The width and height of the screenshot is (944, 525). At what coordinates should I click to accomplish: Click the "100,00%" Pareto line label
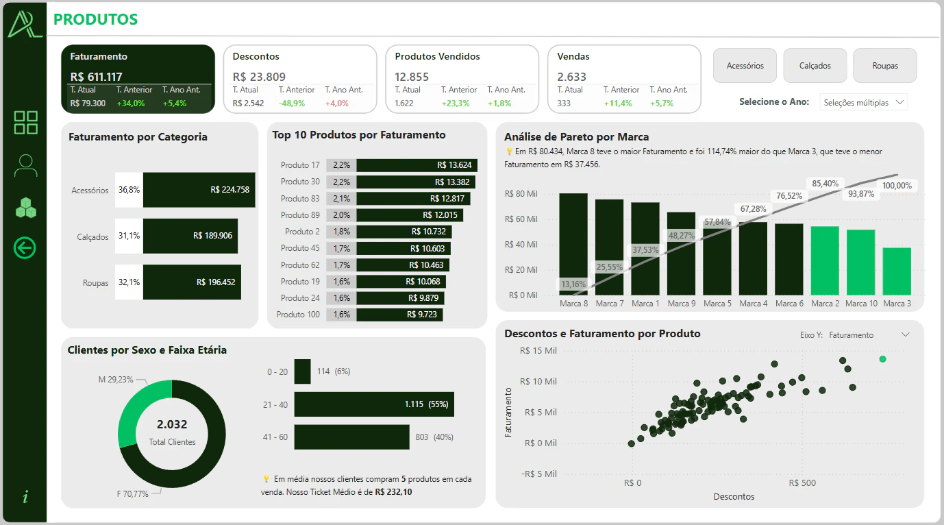pyautogui.click(x=897, y=186)
